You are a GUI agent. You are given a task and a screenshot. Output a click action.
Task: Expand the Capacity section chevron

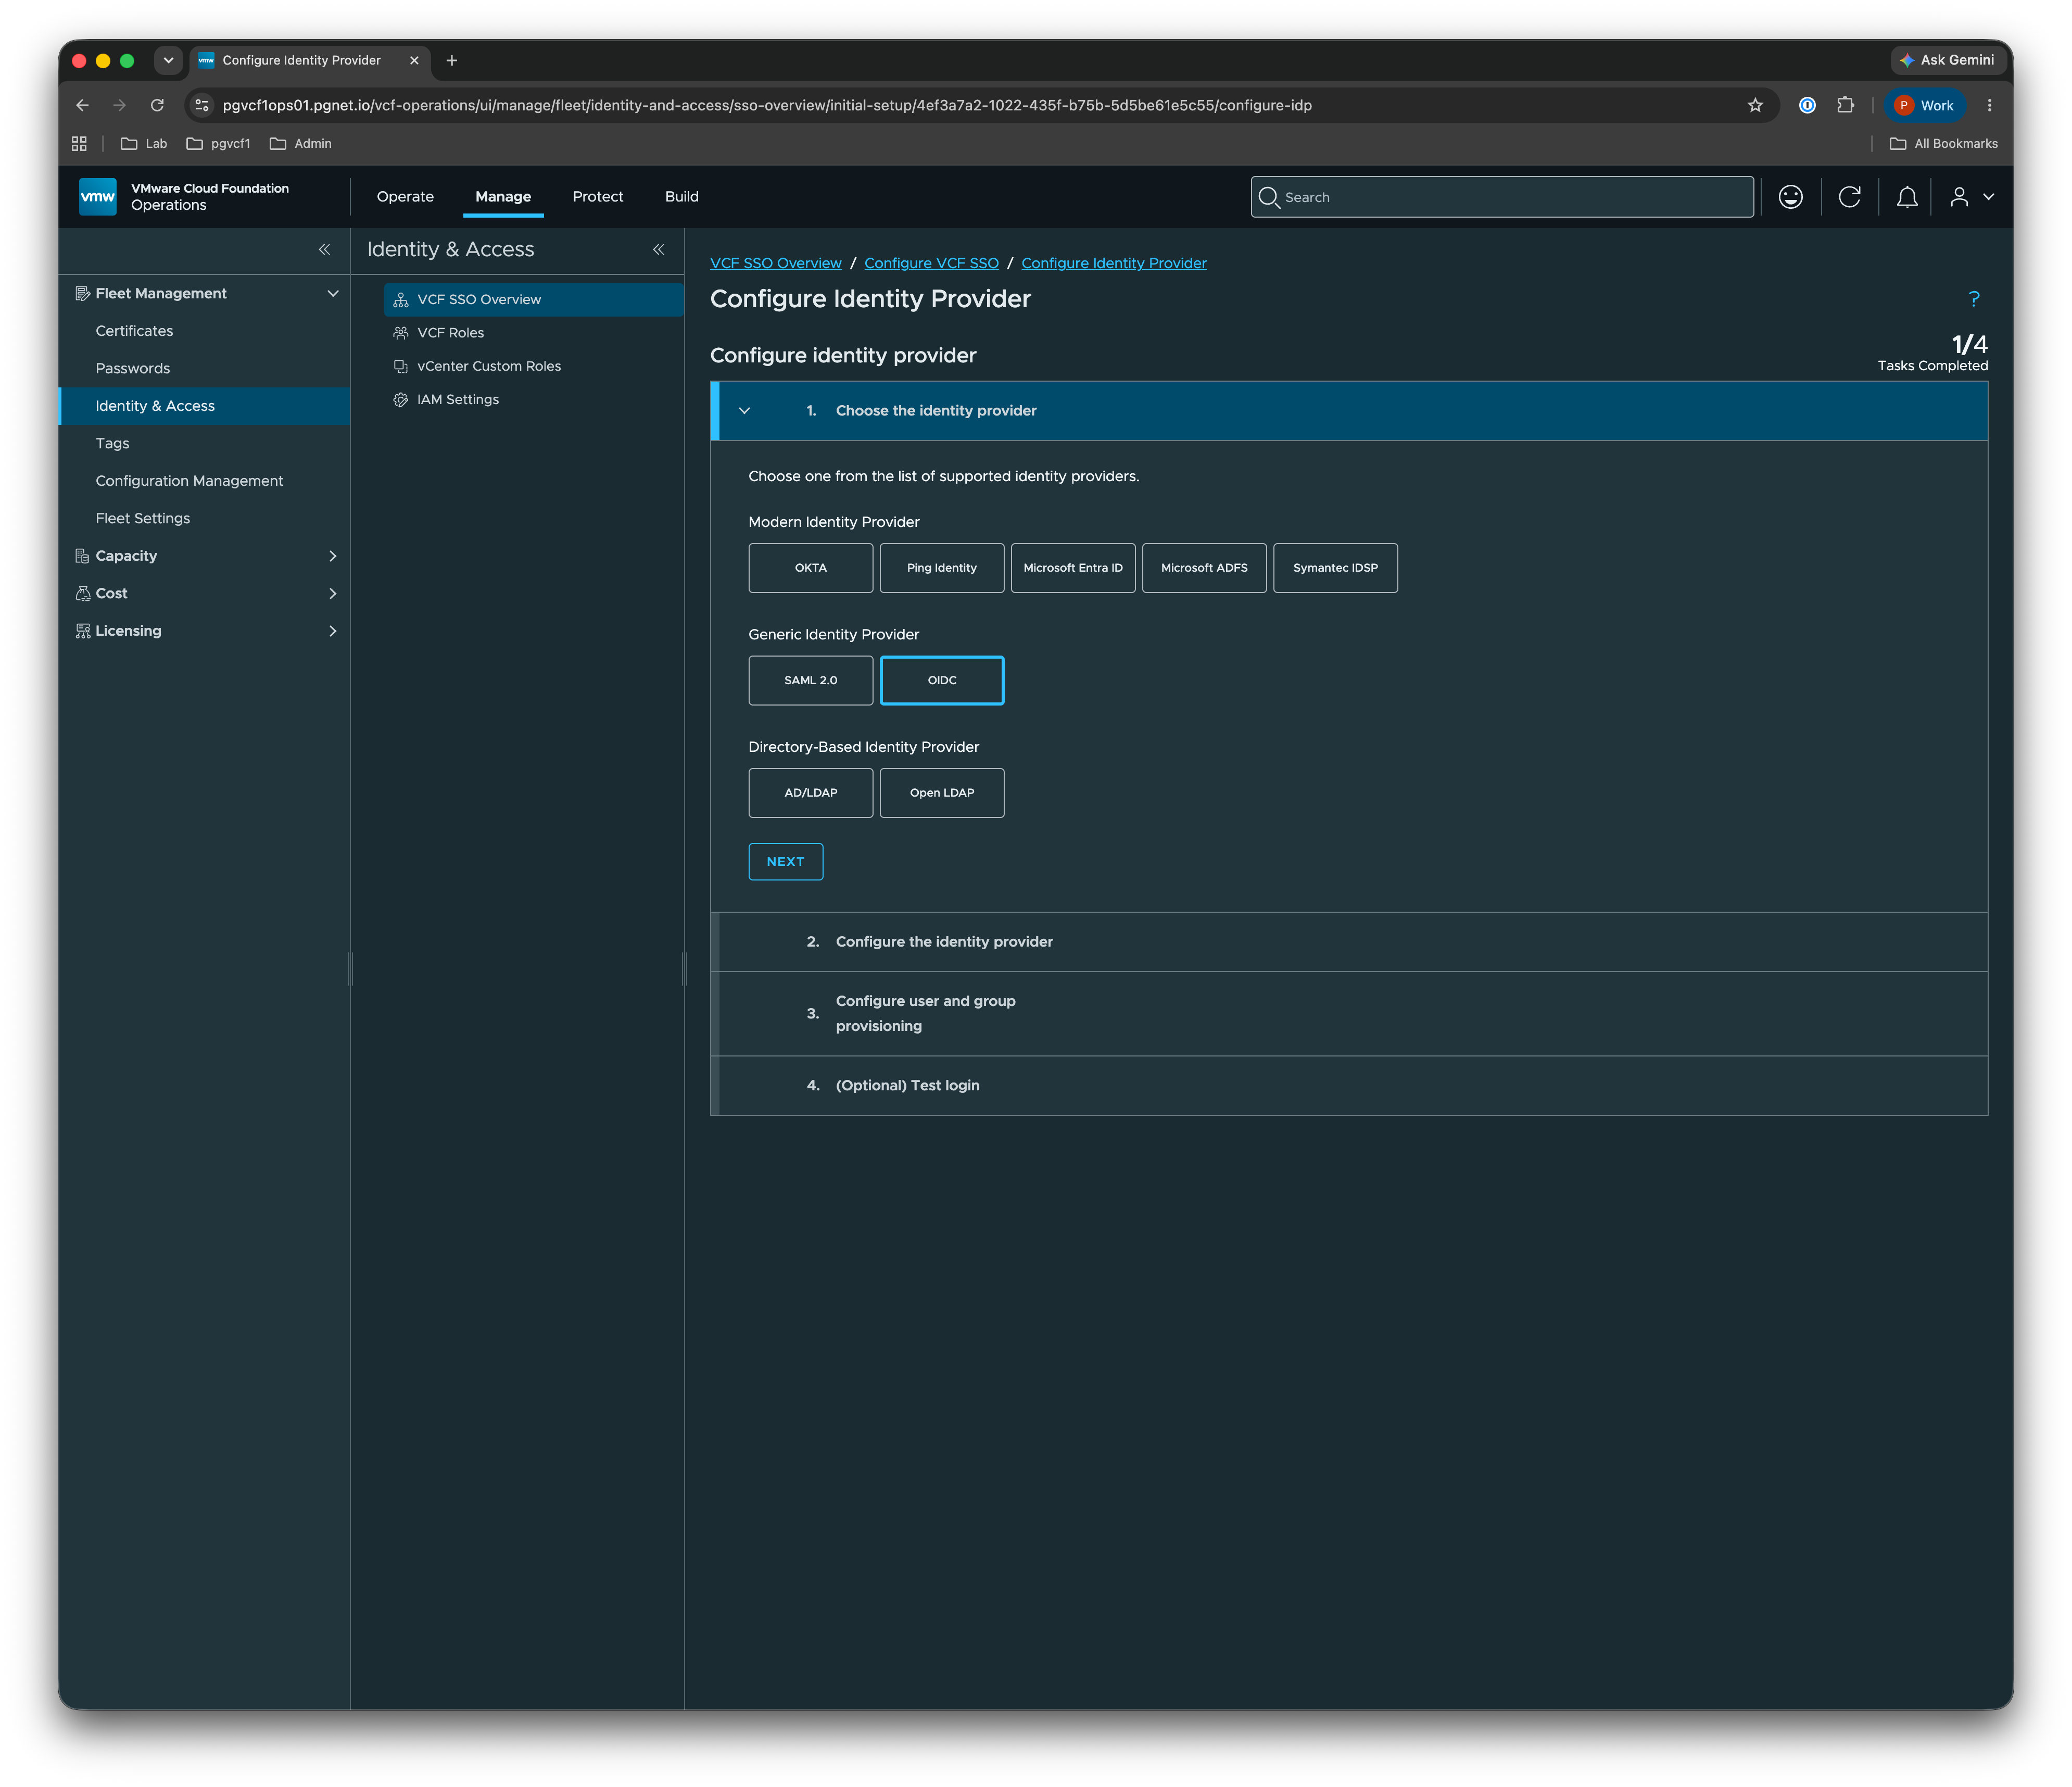tap(333, 556)
